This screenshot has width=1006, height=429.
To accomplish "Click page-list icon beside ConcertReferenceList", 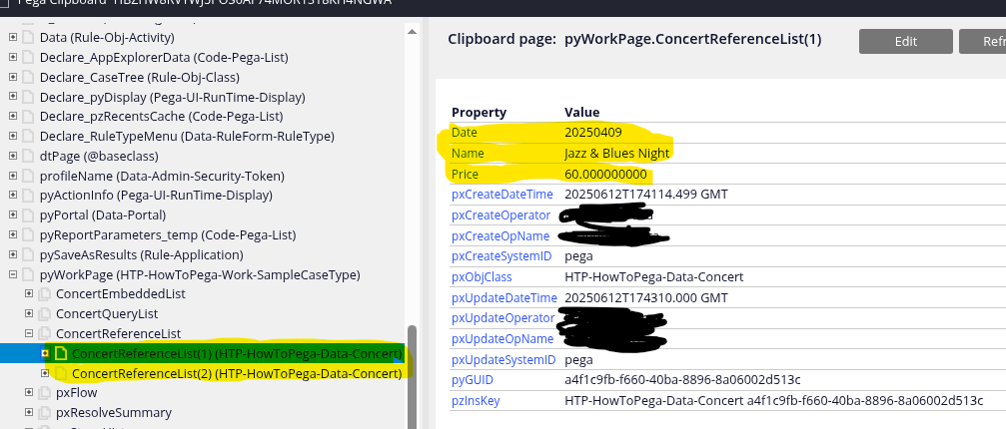I will click(44, 333).
